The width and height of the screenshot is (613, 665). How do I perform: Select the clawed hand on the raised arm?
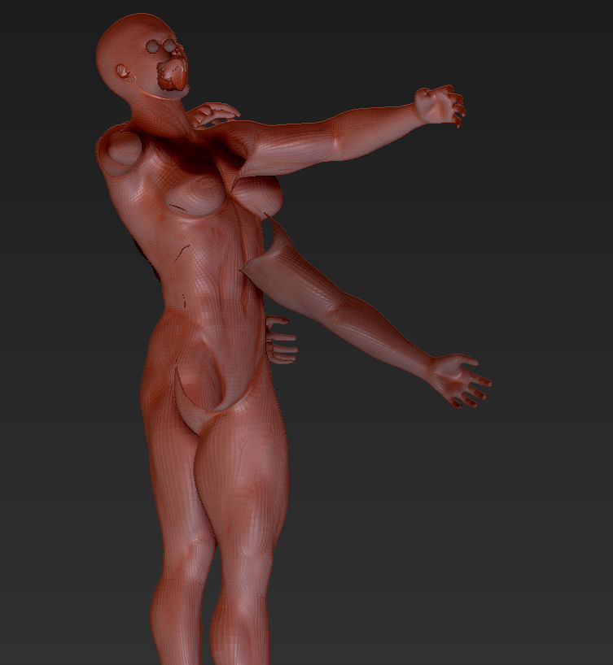click(x=440, y=105)
